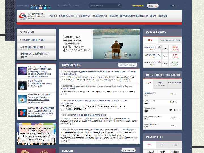Image resolution: width=204 pixels, height=153 pixels.
Task: Click thumbnail beside Внебиржевые котировки
Action: pos(22,113)
